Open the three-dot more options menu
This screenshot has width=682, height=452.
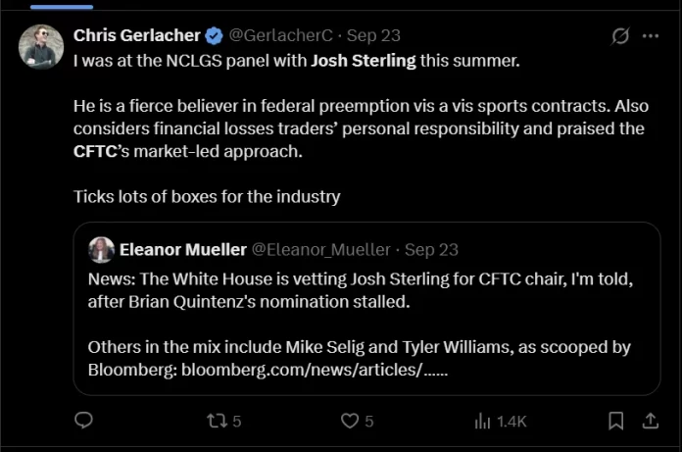(650, 36)
